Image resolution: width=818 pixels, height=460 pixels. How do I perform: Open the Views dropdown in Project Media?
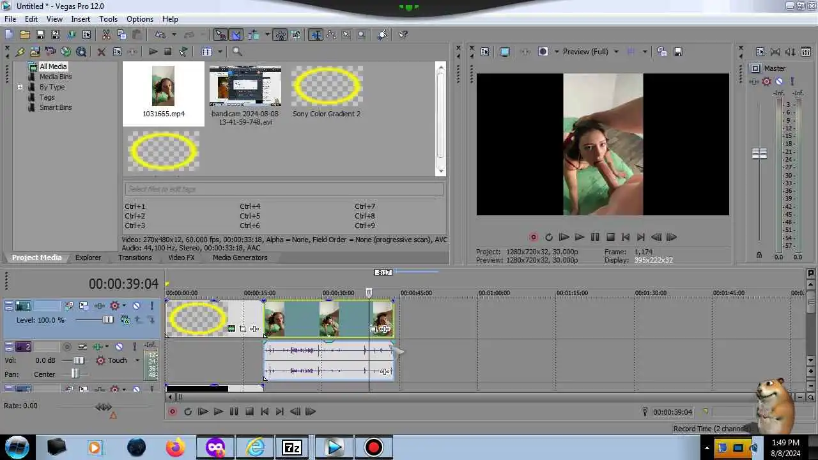pos(220,52)
